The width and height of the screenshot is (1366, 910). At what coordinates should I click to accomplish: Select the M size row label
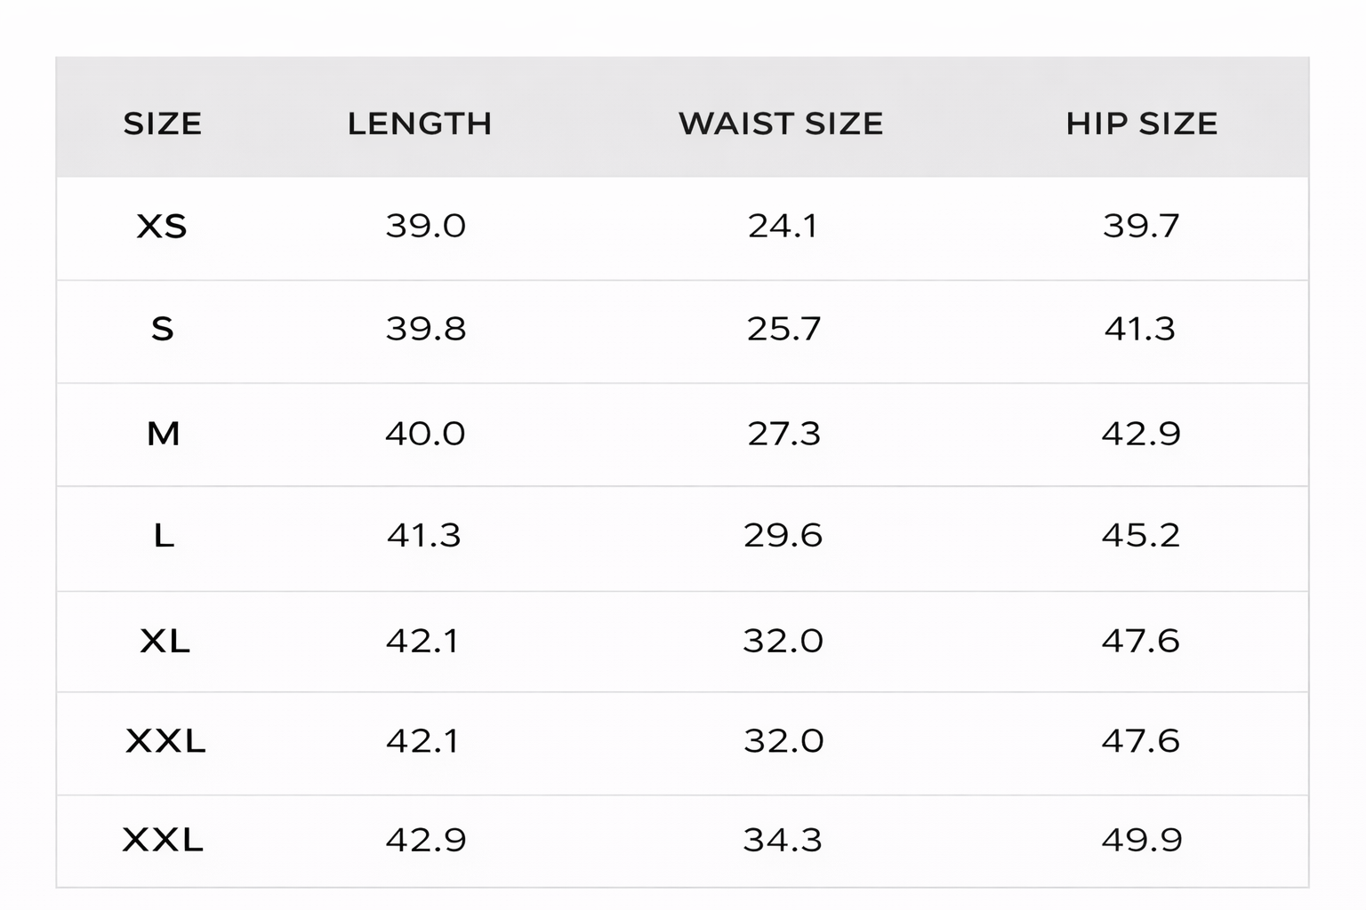tap(163, 434)
